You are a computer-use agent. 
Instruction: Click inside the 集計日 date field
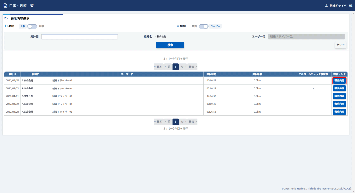[79, 37]
